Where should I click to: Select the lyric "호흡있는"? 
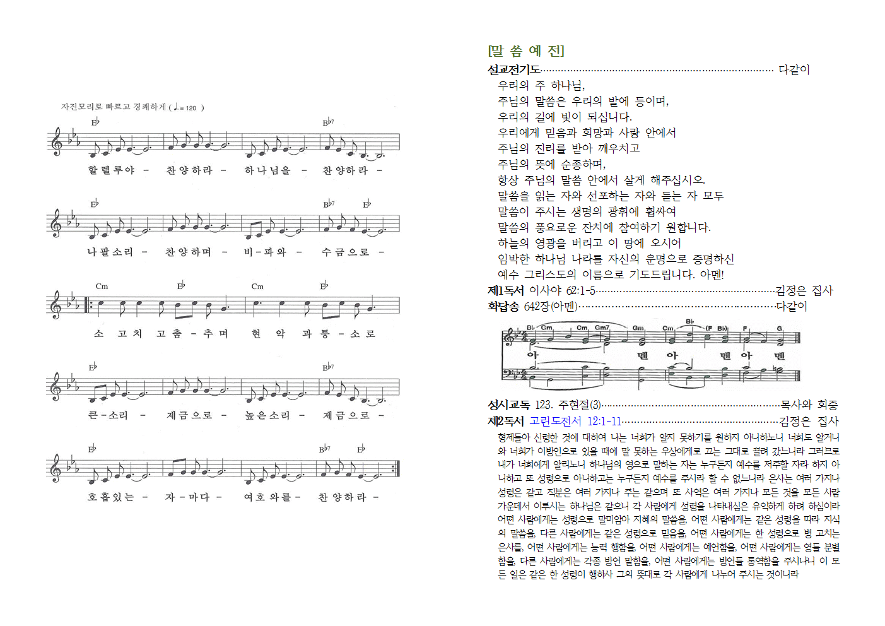110,497
